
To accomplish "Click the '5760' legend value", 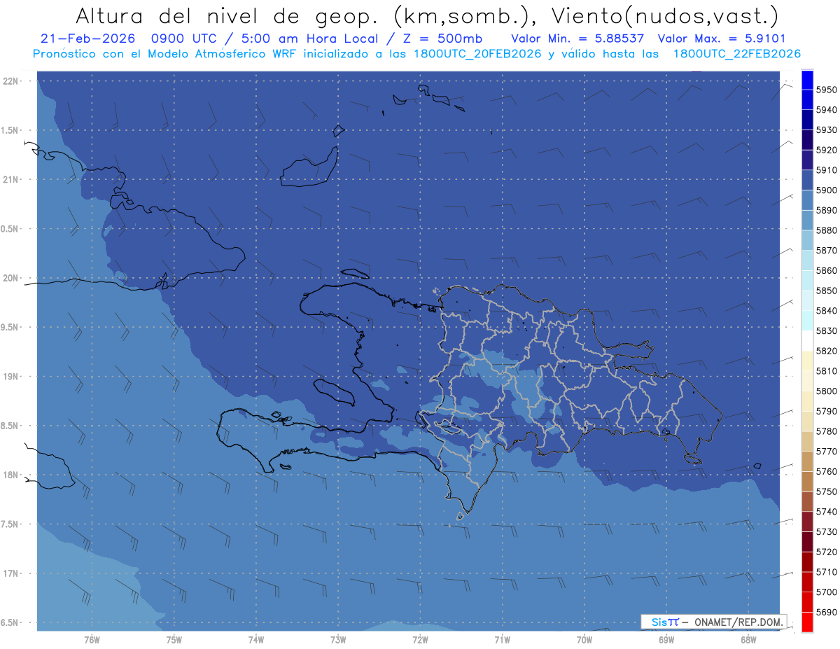I will (827, 471).
